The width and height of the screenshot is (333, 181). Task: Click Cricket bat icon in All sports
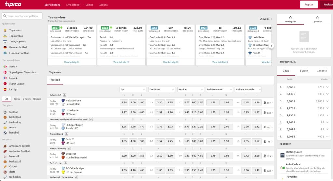[5, 167]
